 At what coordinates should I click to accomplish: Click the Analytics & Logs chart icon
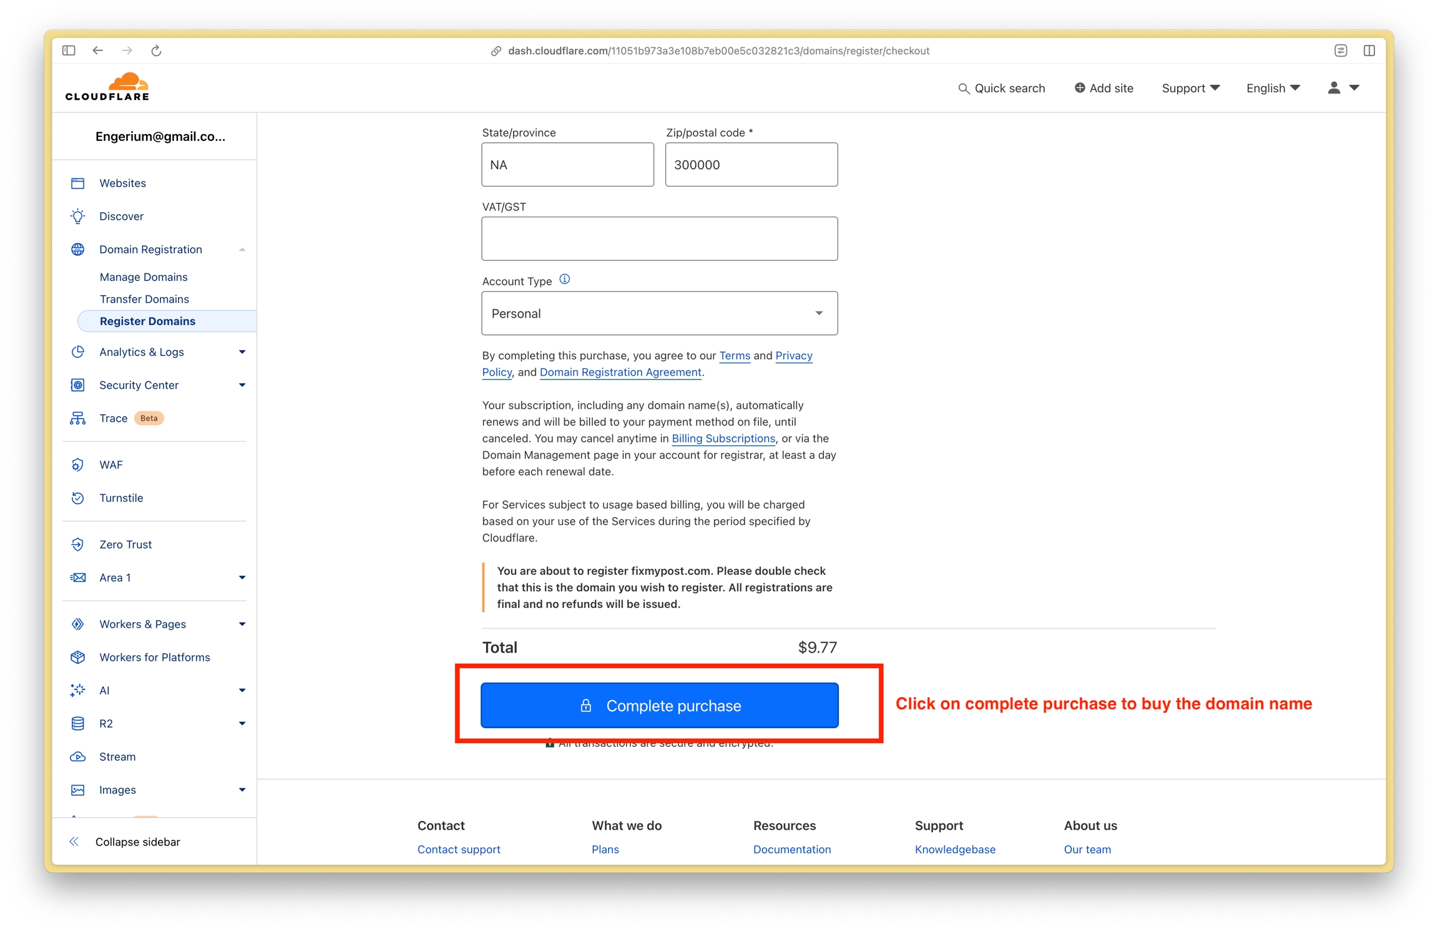tap(78, 352)
